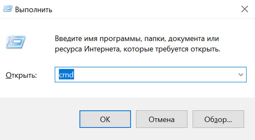Open the Run icon system menu in title bar
The height and width of the screenshot is (140, 255).
click(x=8, y=9)
